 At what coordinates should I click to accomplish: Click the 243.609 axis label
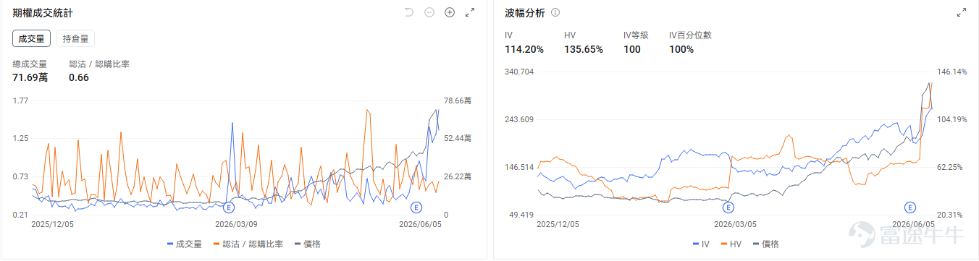point(519,119)
